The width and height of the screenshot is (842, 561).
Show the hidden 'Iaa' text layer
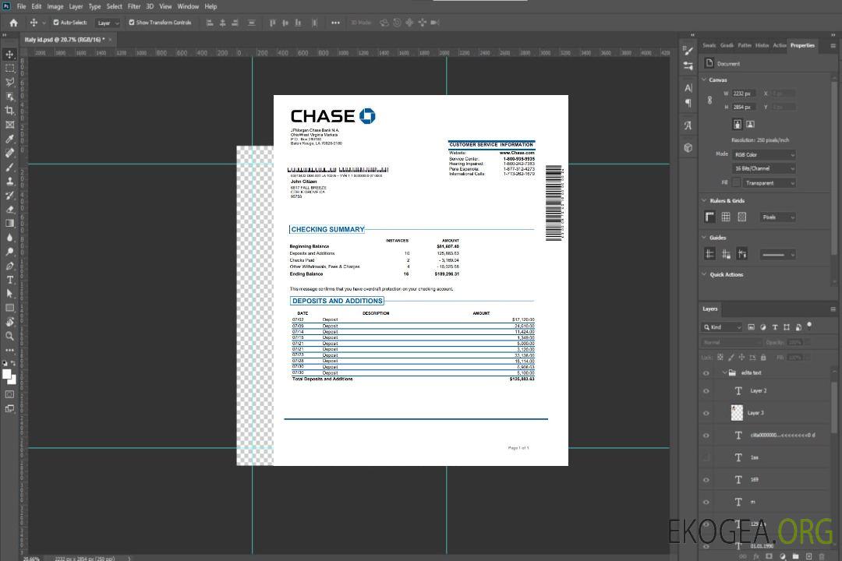(706, 458)
